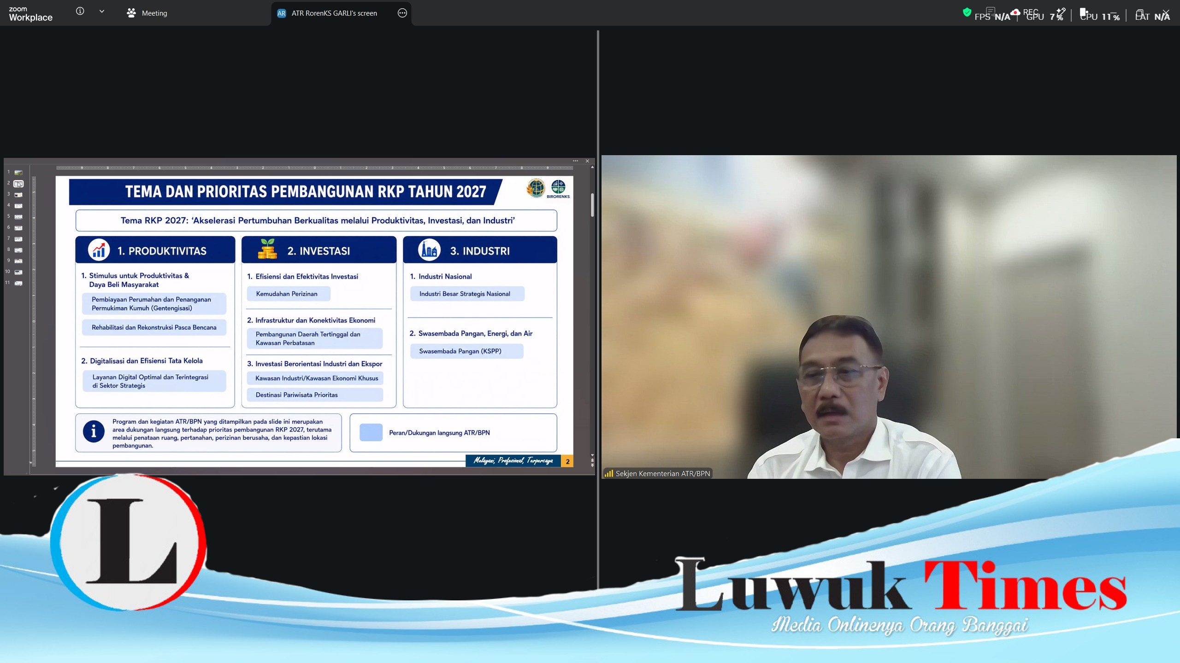Click the Meeting participants icon
Viewport: 1180px width, 663px height.
[x=131, y=13]
